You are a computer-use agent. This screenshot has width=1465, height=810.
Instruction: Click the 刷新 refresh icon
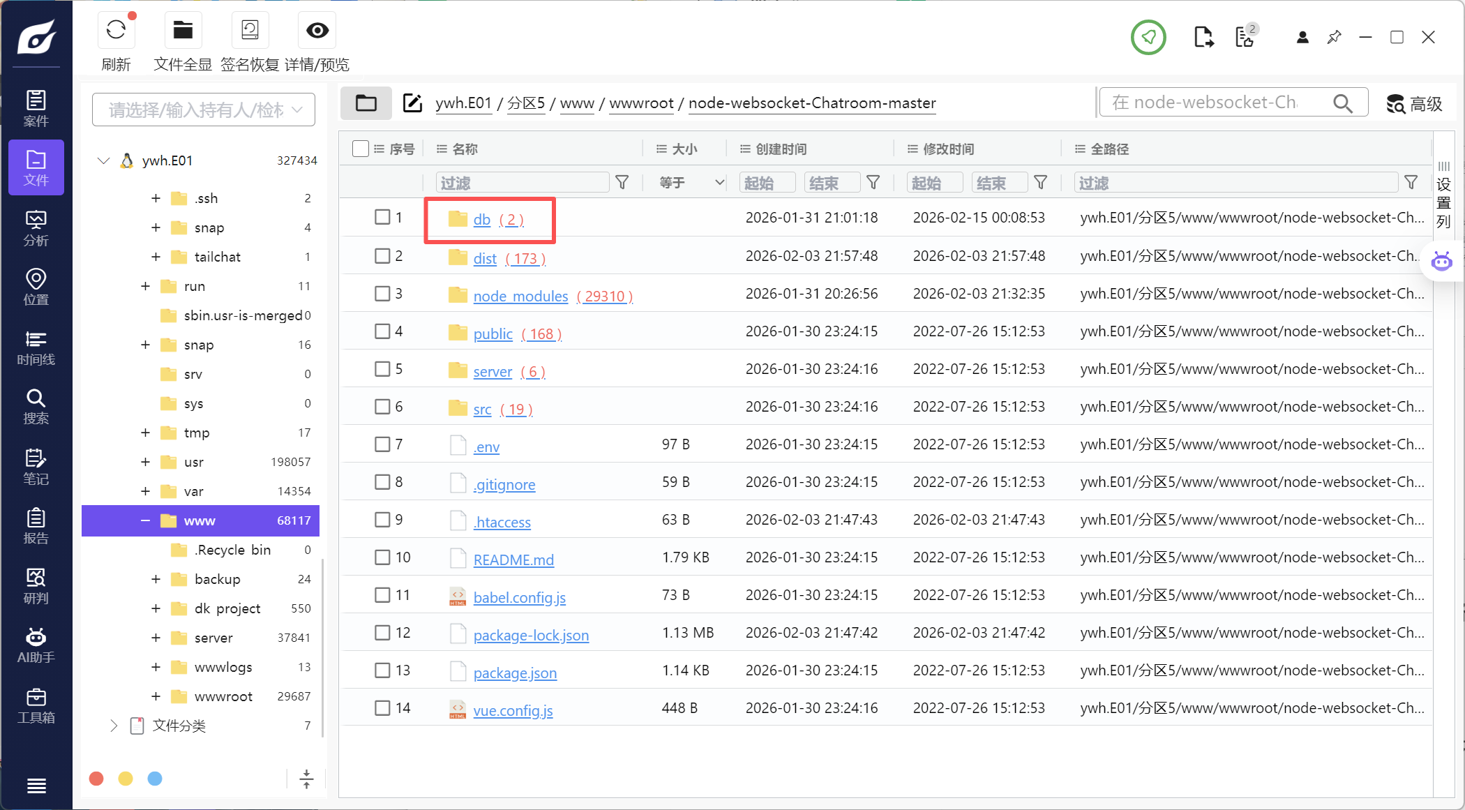pyautogui.click(x=116, y=31)
